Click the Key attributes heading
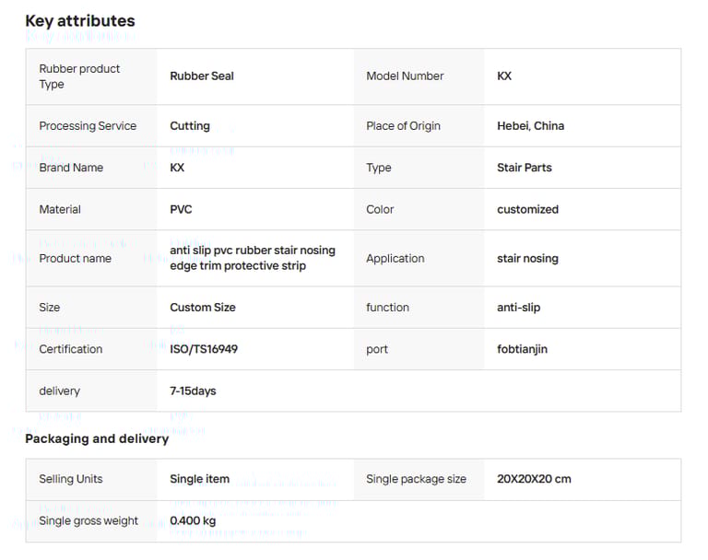Screen dimensions: 708x560 tap(79, 21)
